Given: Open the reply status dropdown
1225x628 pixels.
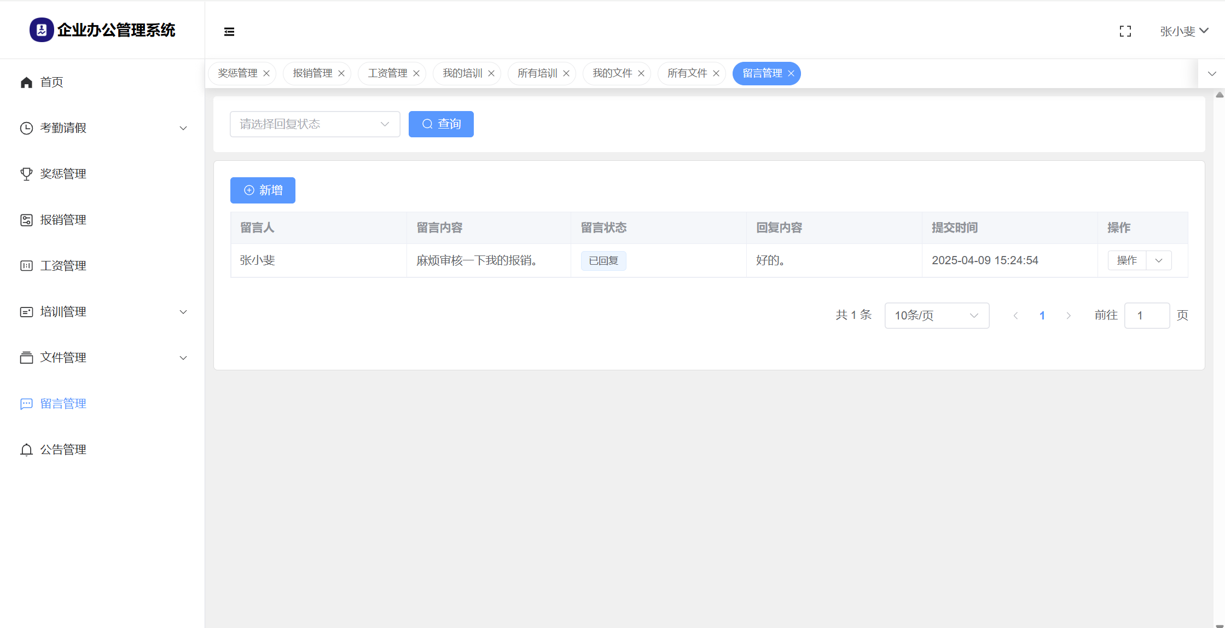Looking at the screenshot, I should click(x=315, y=124).
